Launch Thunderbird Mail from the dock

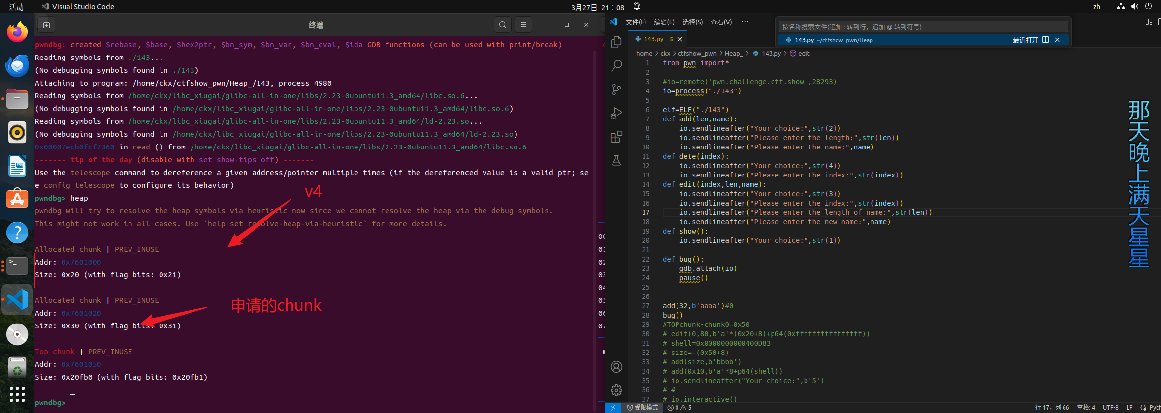click(17, 65)
